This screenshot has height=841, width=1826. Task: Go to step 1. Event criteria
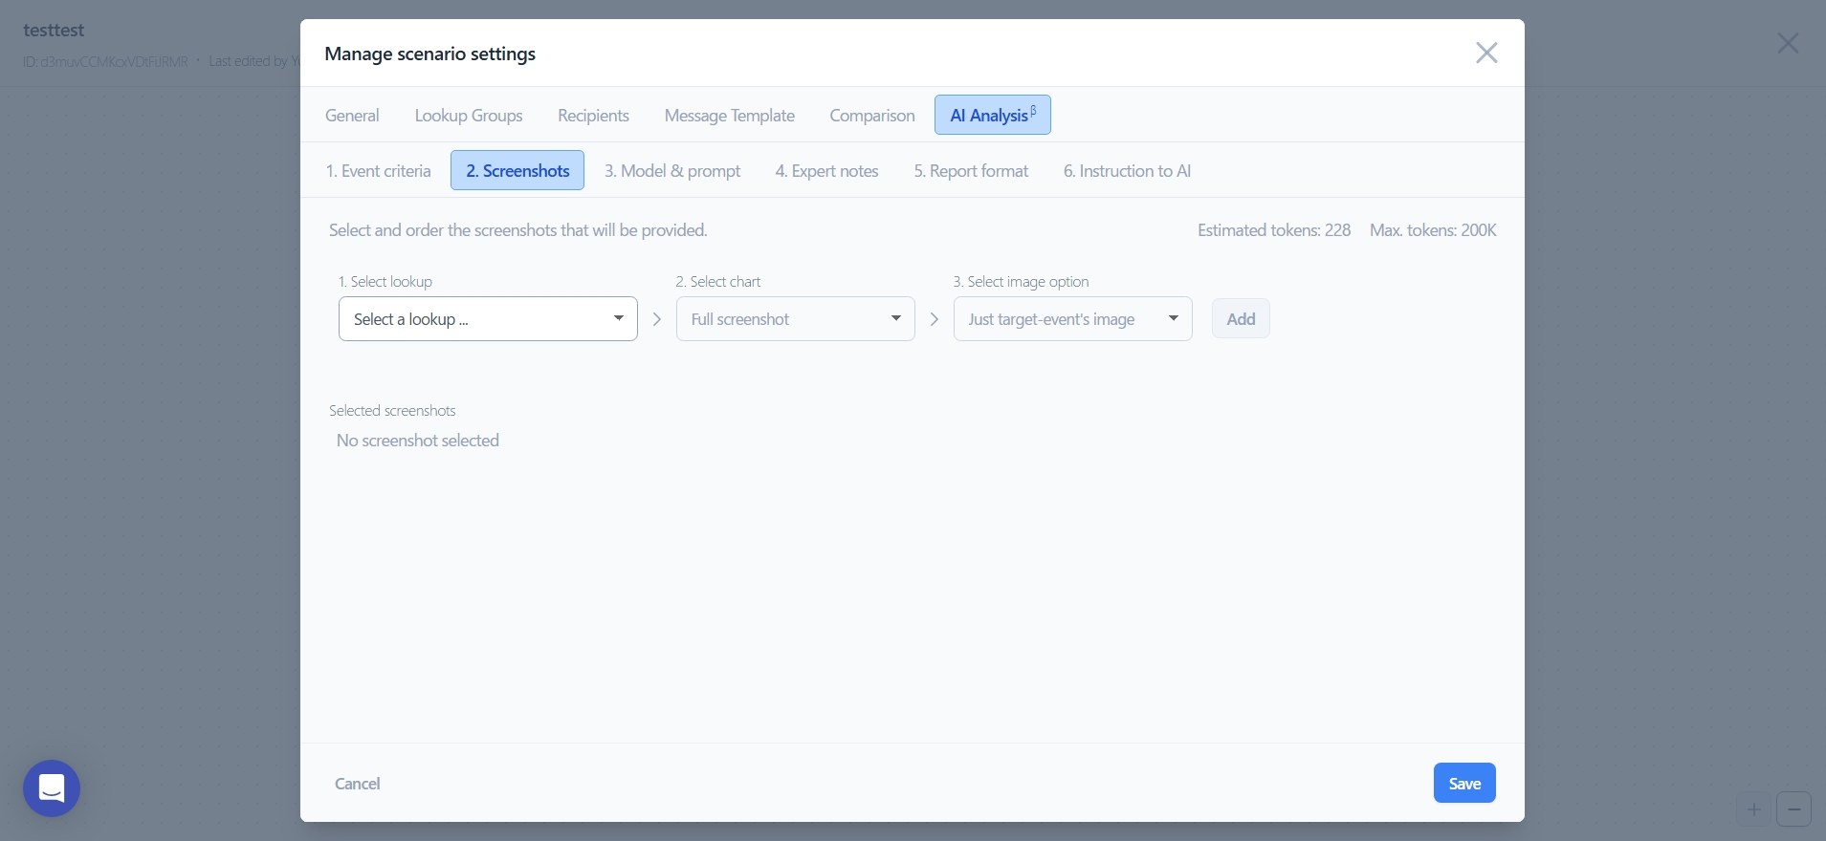pos(378,171)
